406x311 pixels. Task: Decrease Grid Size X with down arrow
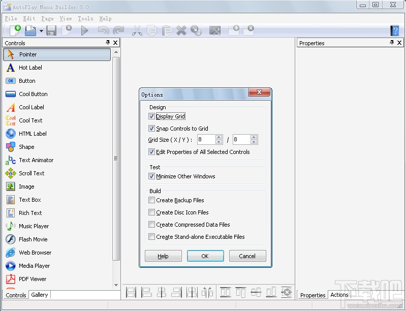pos(219,142)
